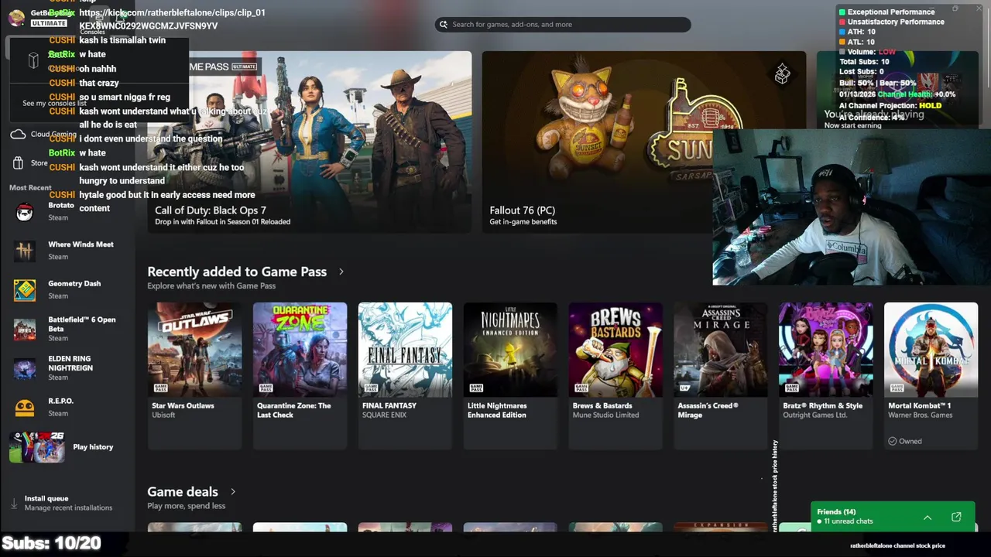Open the Brews & Bastards card
This screenshot has height=557, width=991.
click(616, 375)
